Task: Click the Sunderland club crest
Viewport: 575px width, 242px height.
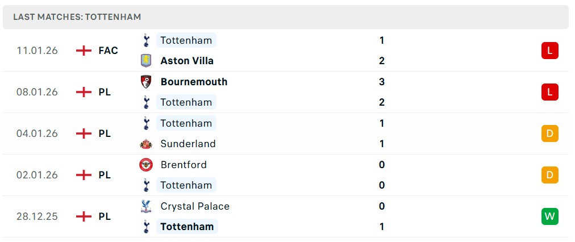Action: tap(146, 144)
